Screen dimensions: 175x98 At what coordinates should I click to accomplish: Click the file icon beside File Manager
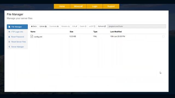pyautogui.click(x=9, y=27)
